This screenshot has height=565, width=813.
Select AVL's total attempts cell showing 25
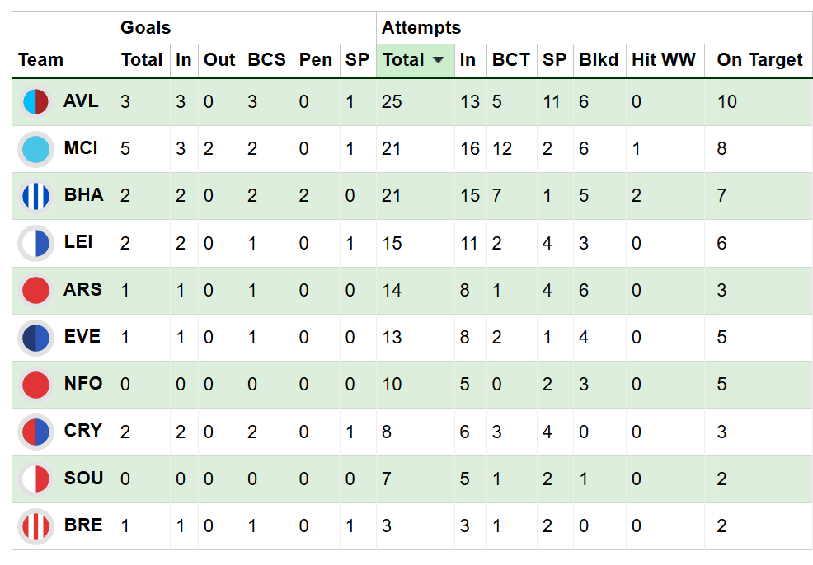pos(392,102)
